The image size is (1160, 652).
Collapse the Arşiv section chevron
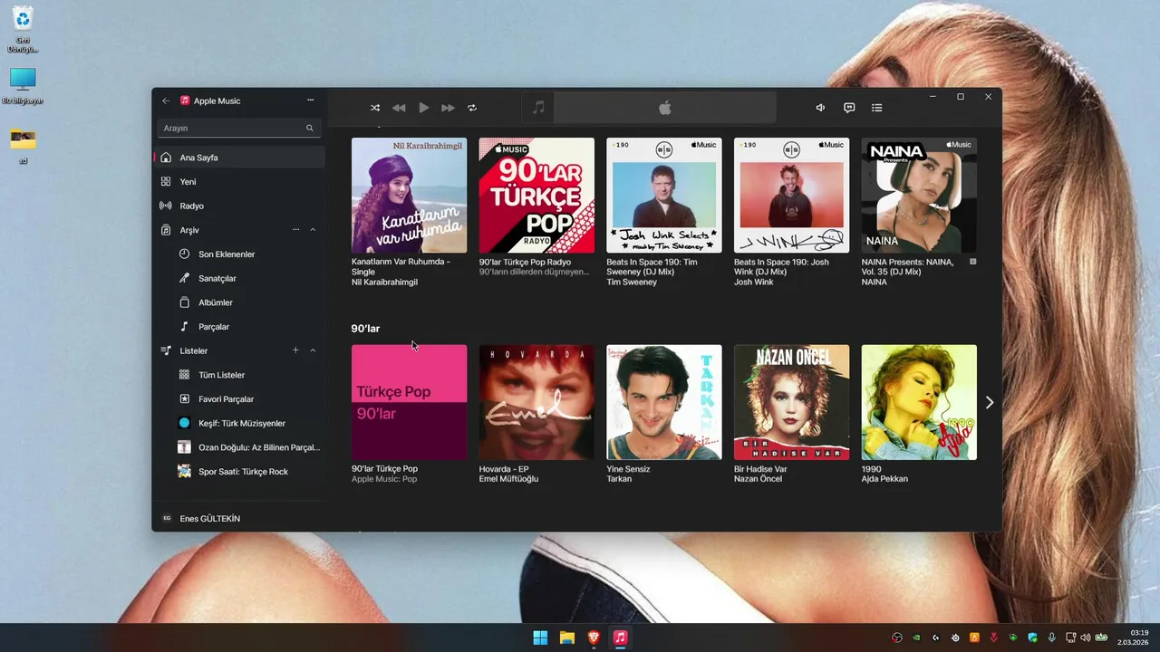(314, 230)
